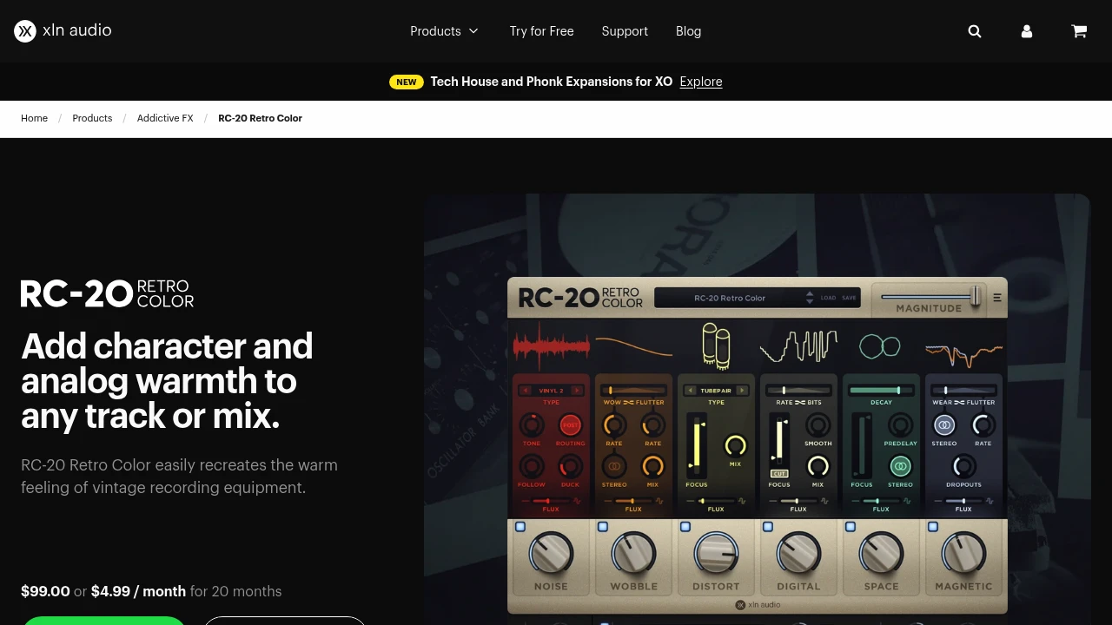The height and width of the screenshot is (625, 1112).
Task: Toggle the WOBBLE module enable checkbox
Action: click(x=602, y=527)
